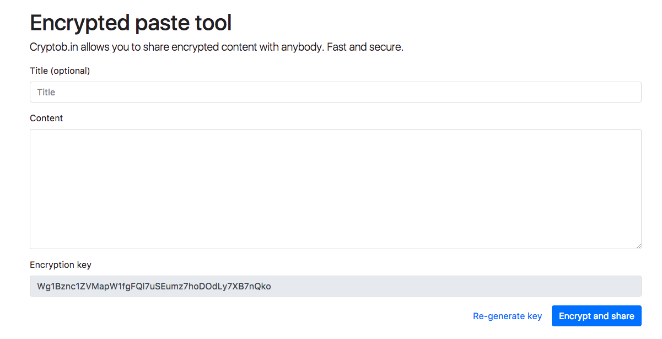Click the word "Cryptob.in" in the subtitle
The image size is (662, 339).
54,47
